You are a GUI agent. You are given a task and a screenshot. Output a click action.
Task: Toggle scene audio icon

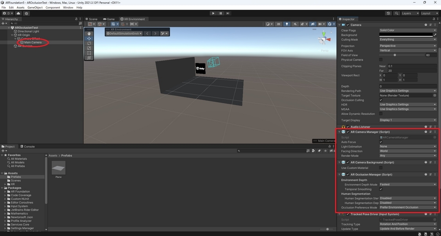pyautogui.click(x=295, y=24)
